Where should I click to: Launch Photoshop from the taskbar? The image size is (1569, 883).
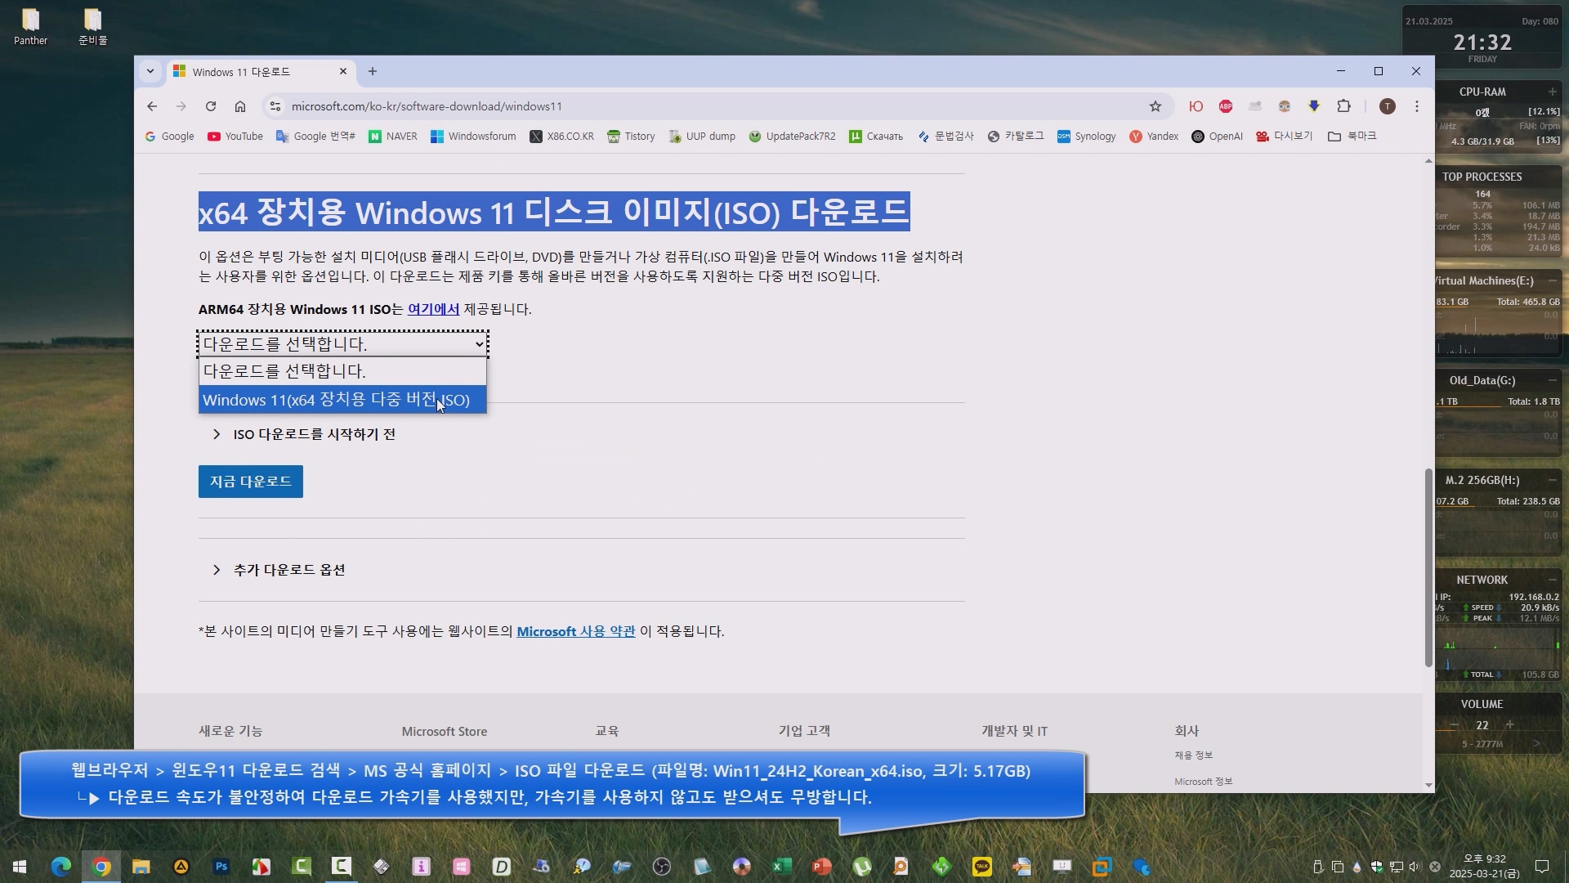coord(221,867)
